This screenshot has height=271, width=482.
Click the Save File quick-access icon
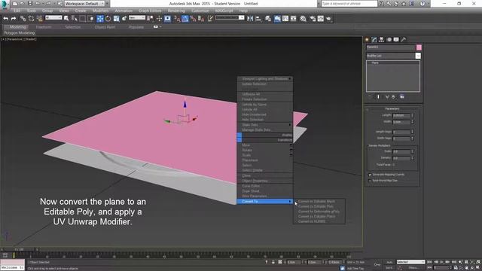click(x=30, y=4)
